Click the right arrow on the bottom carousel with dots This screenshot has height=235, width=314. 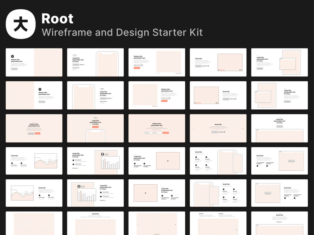point(175,225)
